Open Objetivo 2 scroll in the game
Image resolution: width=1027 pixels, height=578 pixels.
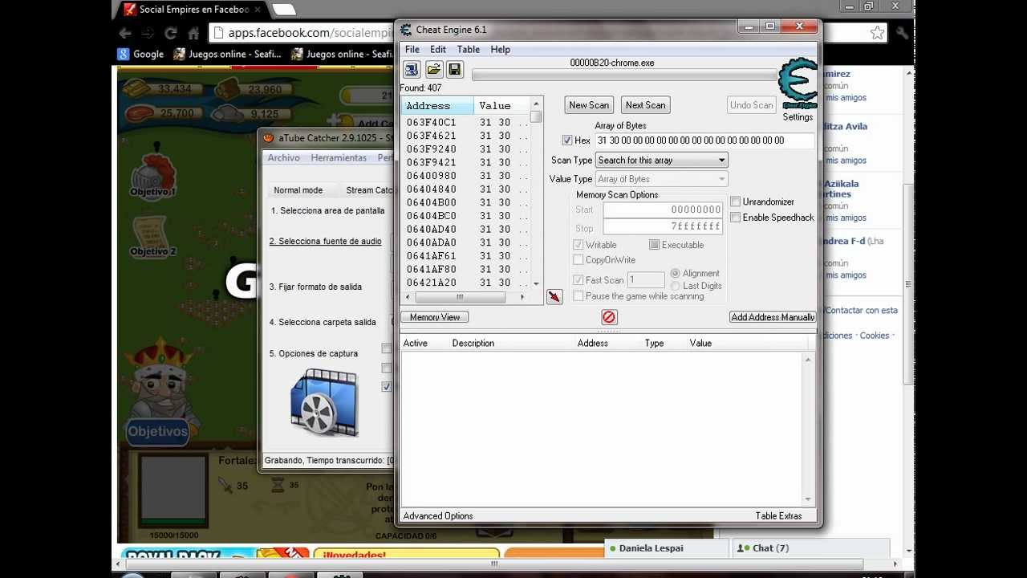(x=152, y=238)
